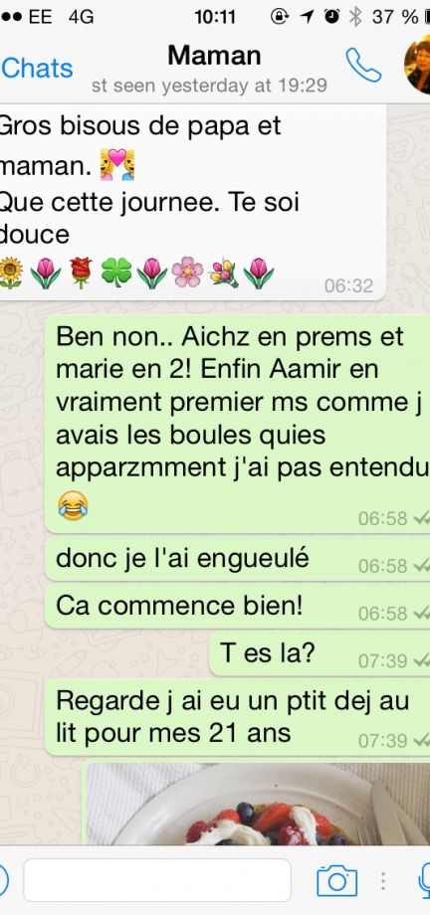The width and height of the screenshot is (430, 915).
Task: Tap the red rose emoji
Action: pyautogui.click(x=81, y=272)
